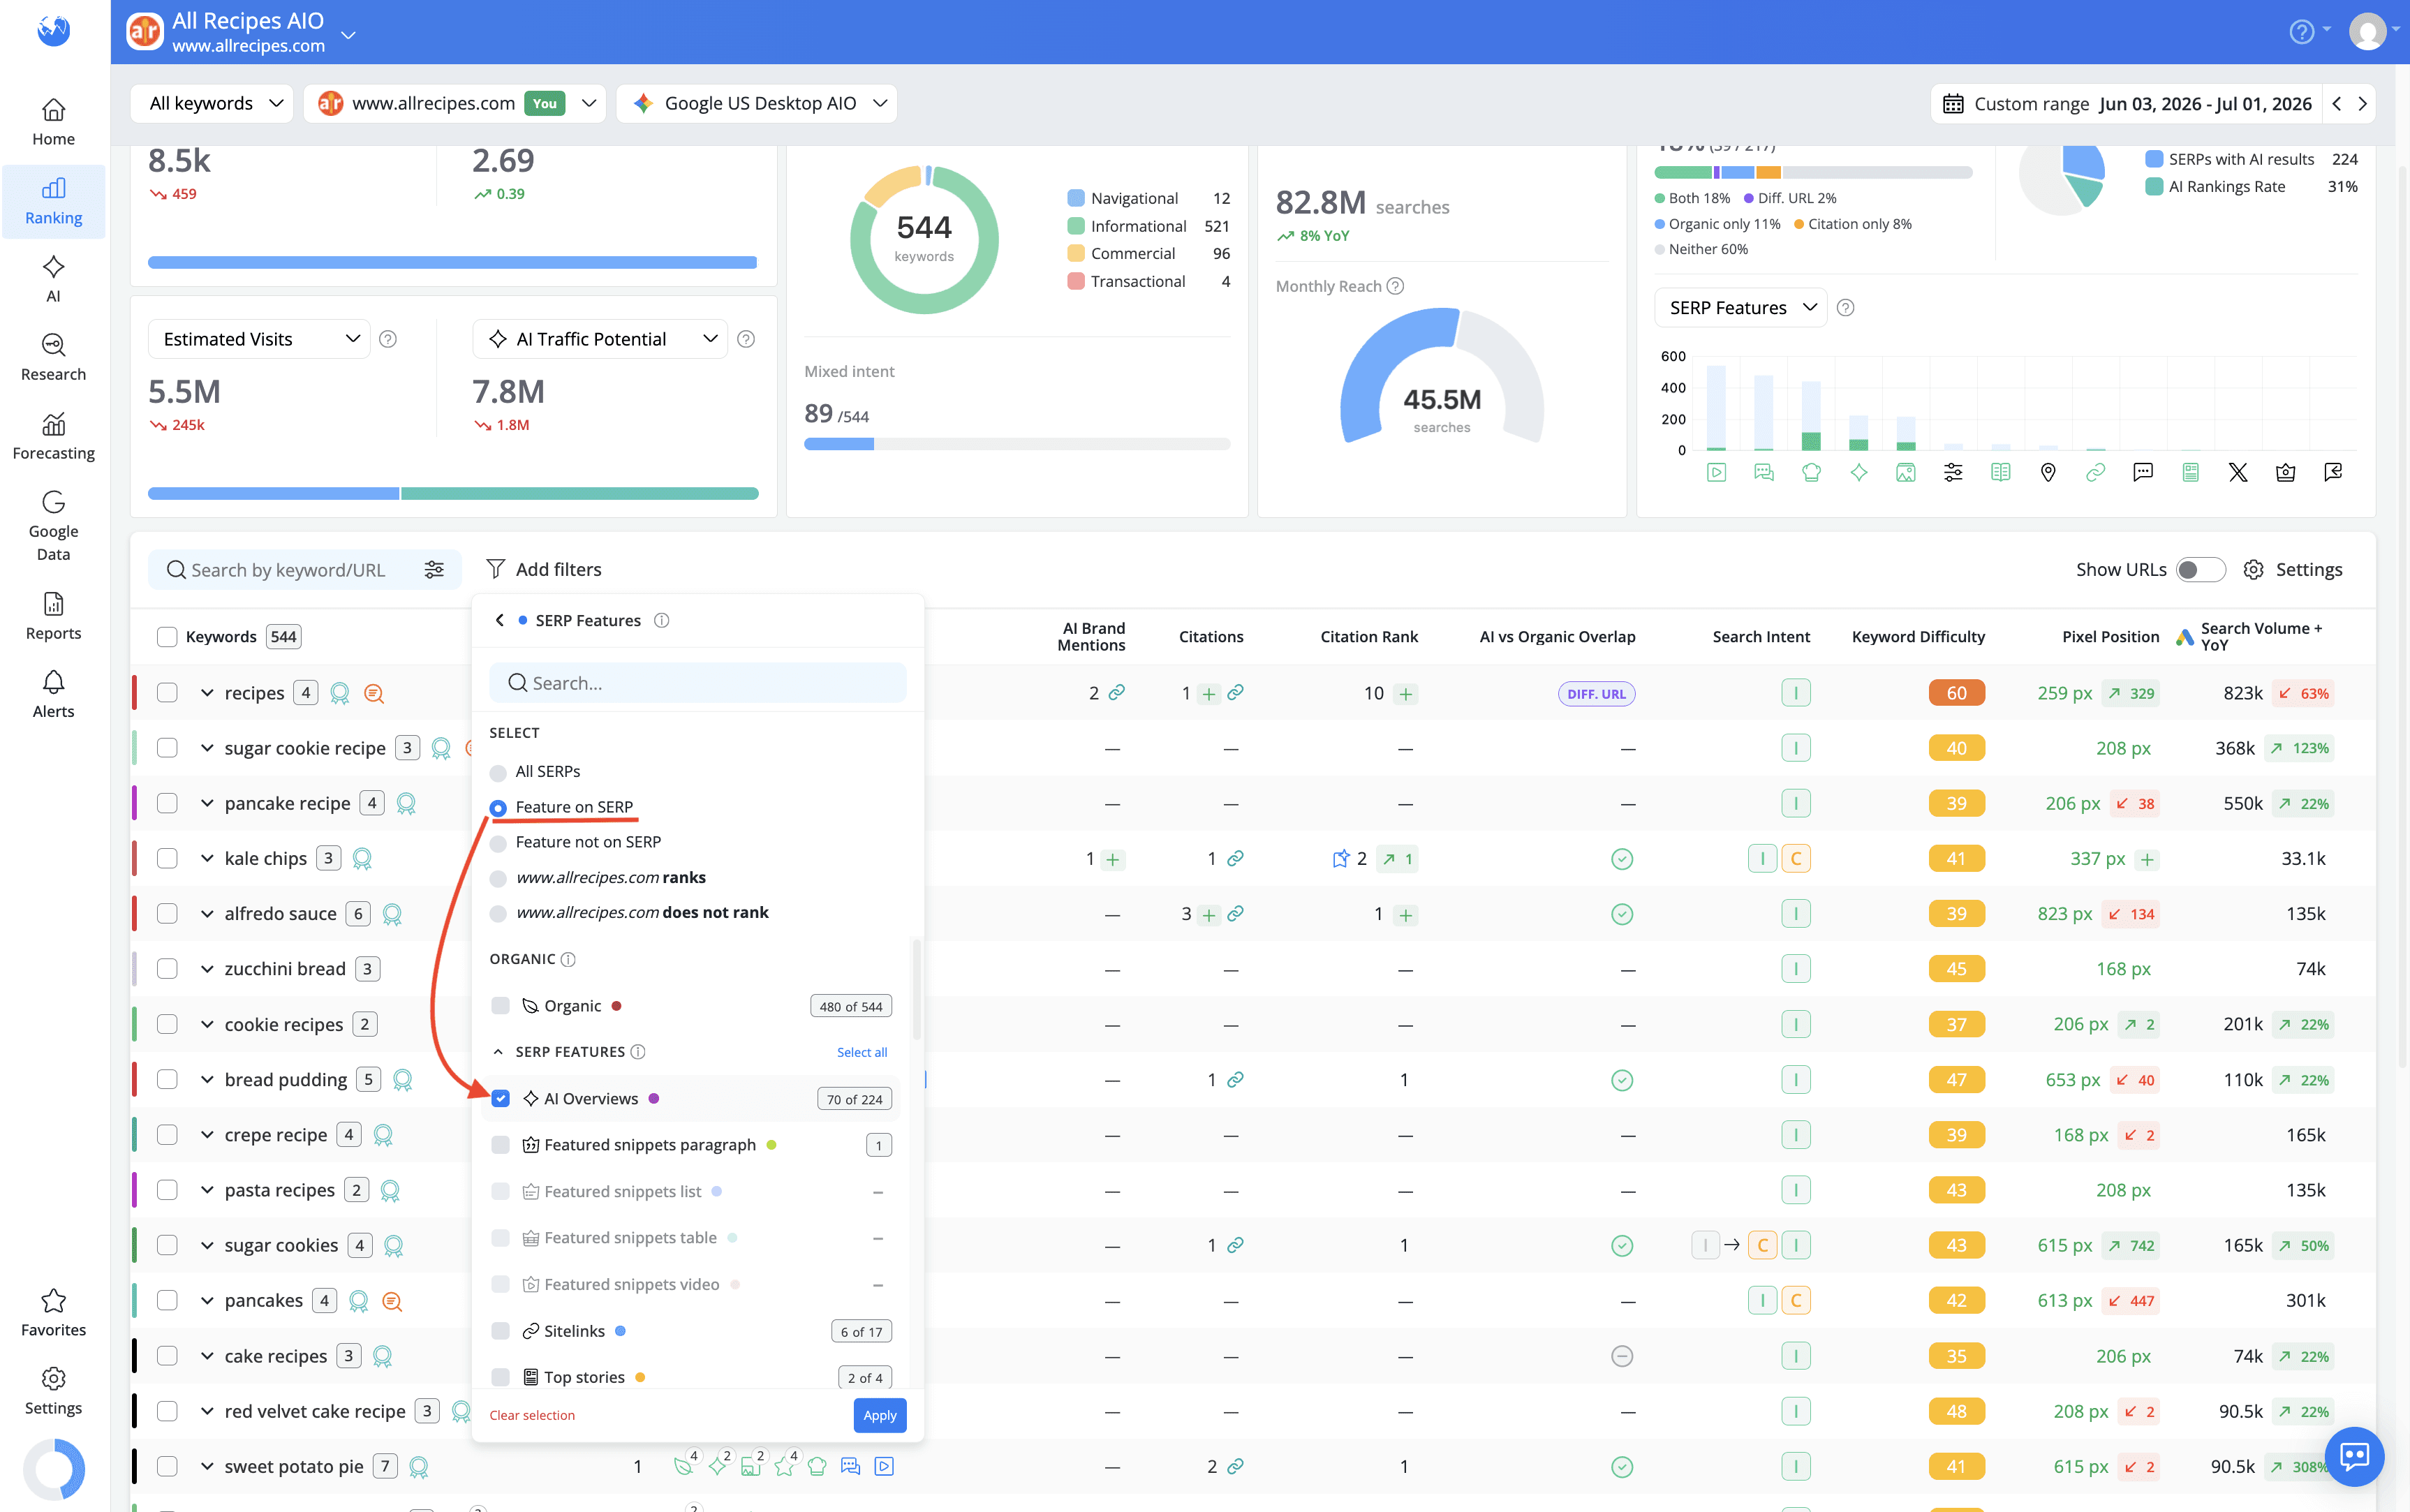The width and height of the screenshot is (2410, 1512).
Task: Select www.allrecipes.com ranks option
Action: pos(498,878)
